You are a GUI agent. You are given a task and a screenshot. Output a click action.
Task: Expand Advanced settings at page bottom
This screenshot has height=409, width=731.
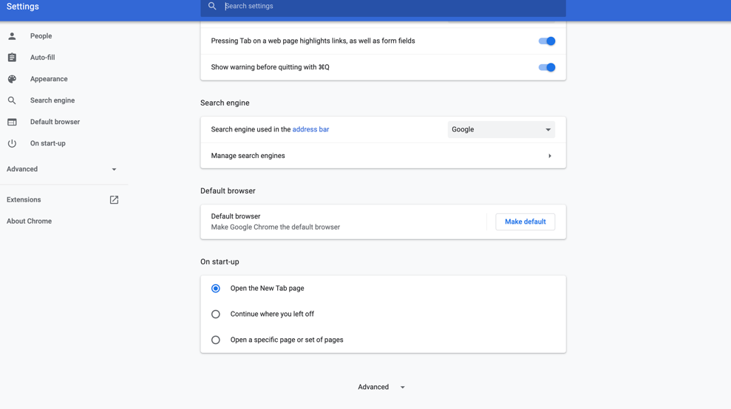coord(381,387)
